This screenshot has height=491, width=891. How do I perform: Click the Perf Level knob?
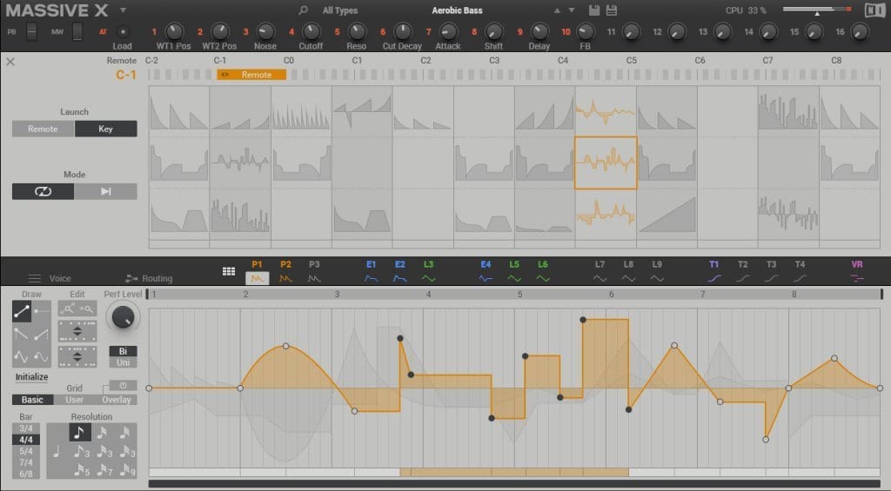point(123,317)
